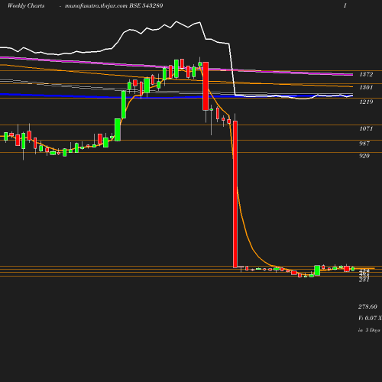Viewport: 382px width, 382px height.
Task: Select the 1219 price level label
Action: click(x=366, y=102)
